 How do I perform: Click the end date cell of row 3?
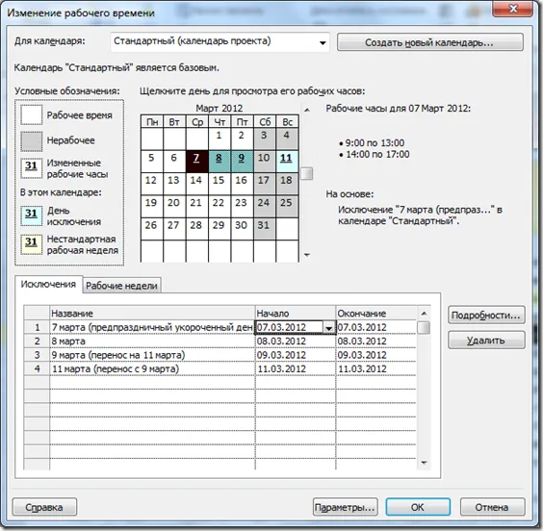[376, 355]
